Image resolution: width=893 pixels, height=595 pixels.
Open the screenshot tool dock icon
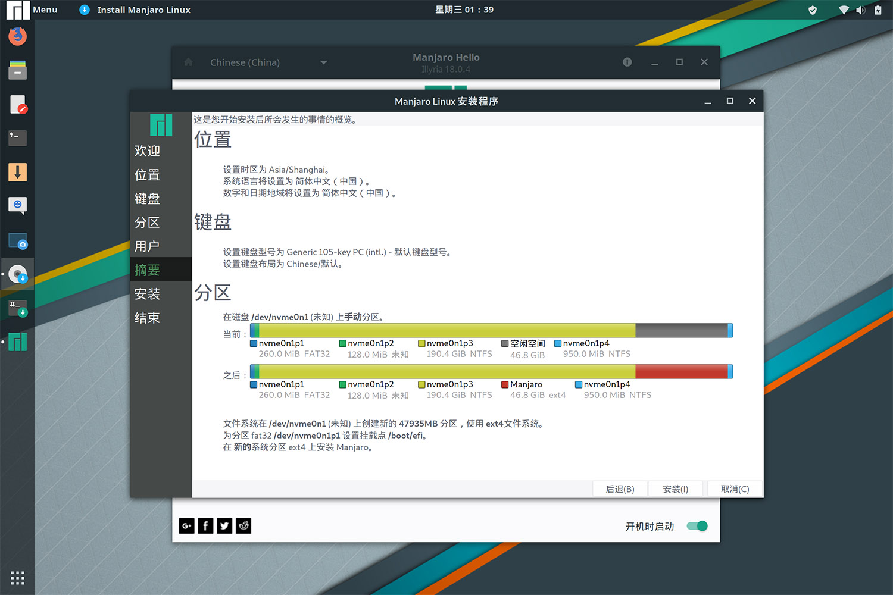(x=17, y=241)
